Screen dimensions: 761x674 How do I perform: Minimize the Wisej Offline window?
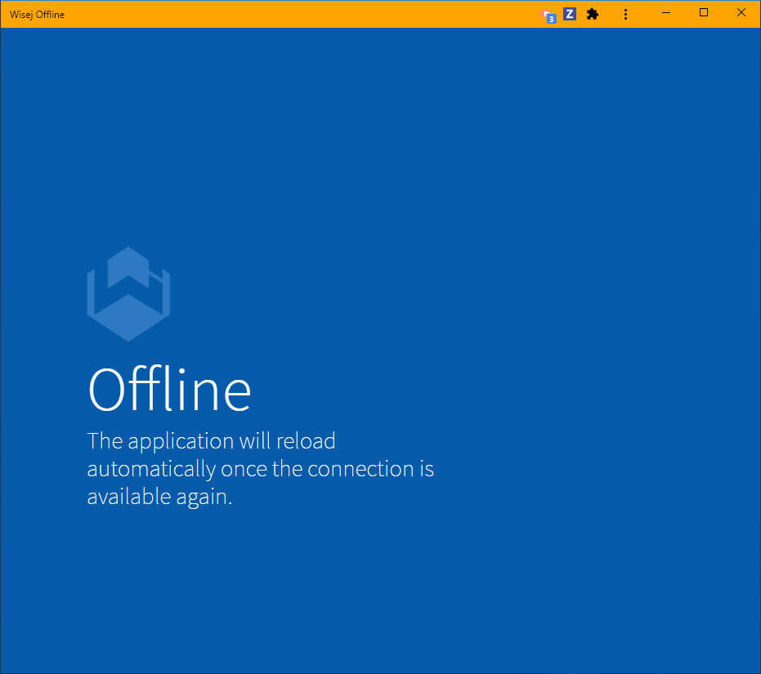pyautogui.click(x=666, y=13)
